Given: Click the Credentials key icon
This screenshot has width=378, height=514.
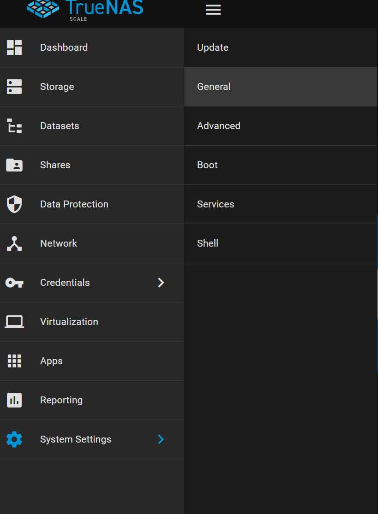Looking at the screenshot, I should [14, 283].
